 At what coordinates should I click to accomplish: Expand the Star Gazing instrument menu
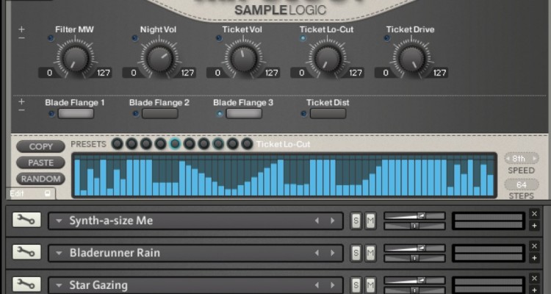point(58,284)
